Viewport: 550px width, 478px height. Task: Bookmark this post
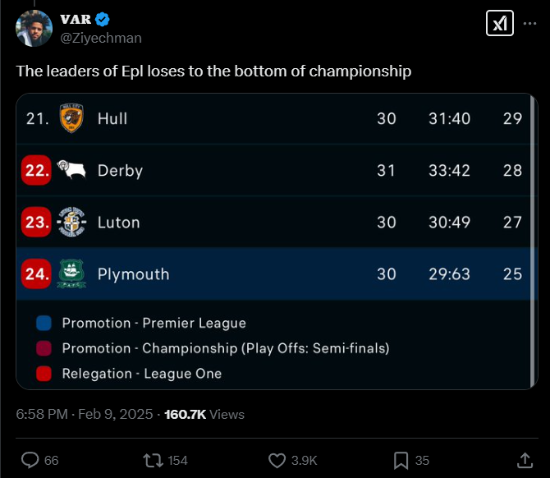coord(401,460)
